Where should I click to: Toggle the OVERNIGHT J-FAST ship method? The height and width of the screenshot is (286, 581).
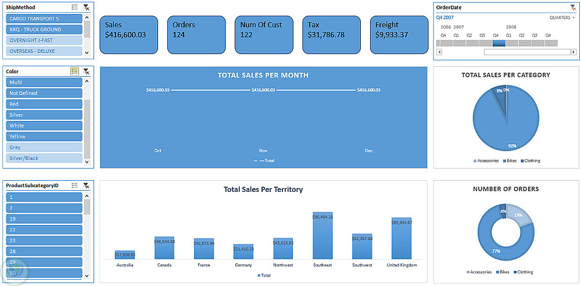coord(44,40)
